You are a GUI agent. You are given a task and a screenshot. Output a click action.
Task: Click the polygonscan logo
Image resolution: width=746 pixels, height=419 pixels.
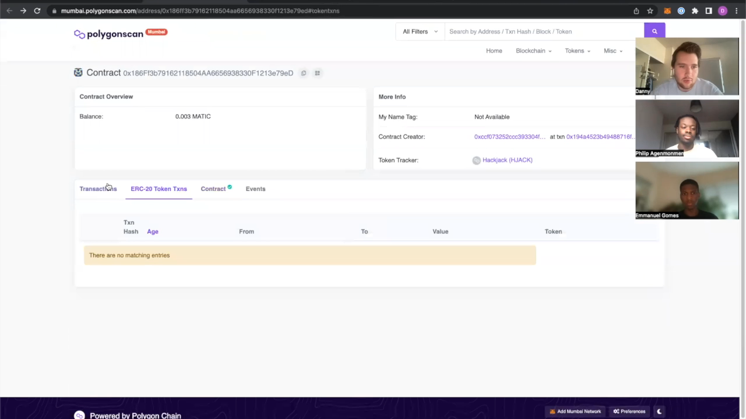click(x=108, y=34)
